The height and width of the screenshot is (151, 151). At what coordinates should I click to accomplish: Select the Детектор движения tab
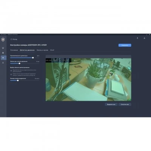click(x=27, y=50)
